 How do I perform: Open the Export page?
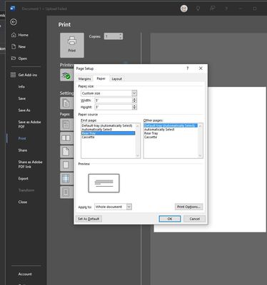point(23,178)
